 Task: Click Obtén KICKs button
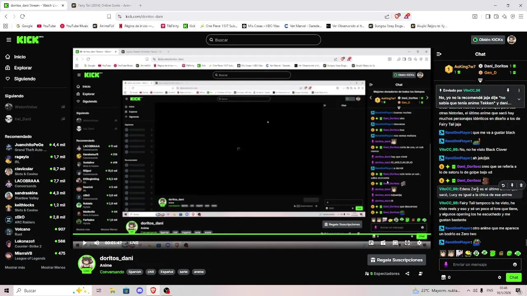pyautogui.click(x=488, y=40)
